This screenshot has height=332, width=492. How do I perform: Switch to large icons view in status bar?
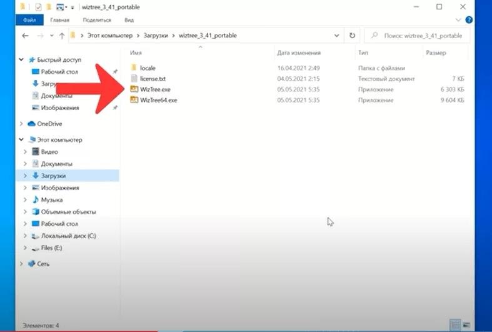click(466, 324)
